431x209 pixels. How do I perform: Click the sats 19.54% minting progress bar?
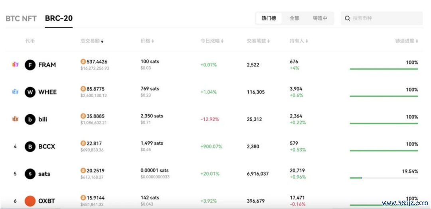click(384, 178)
